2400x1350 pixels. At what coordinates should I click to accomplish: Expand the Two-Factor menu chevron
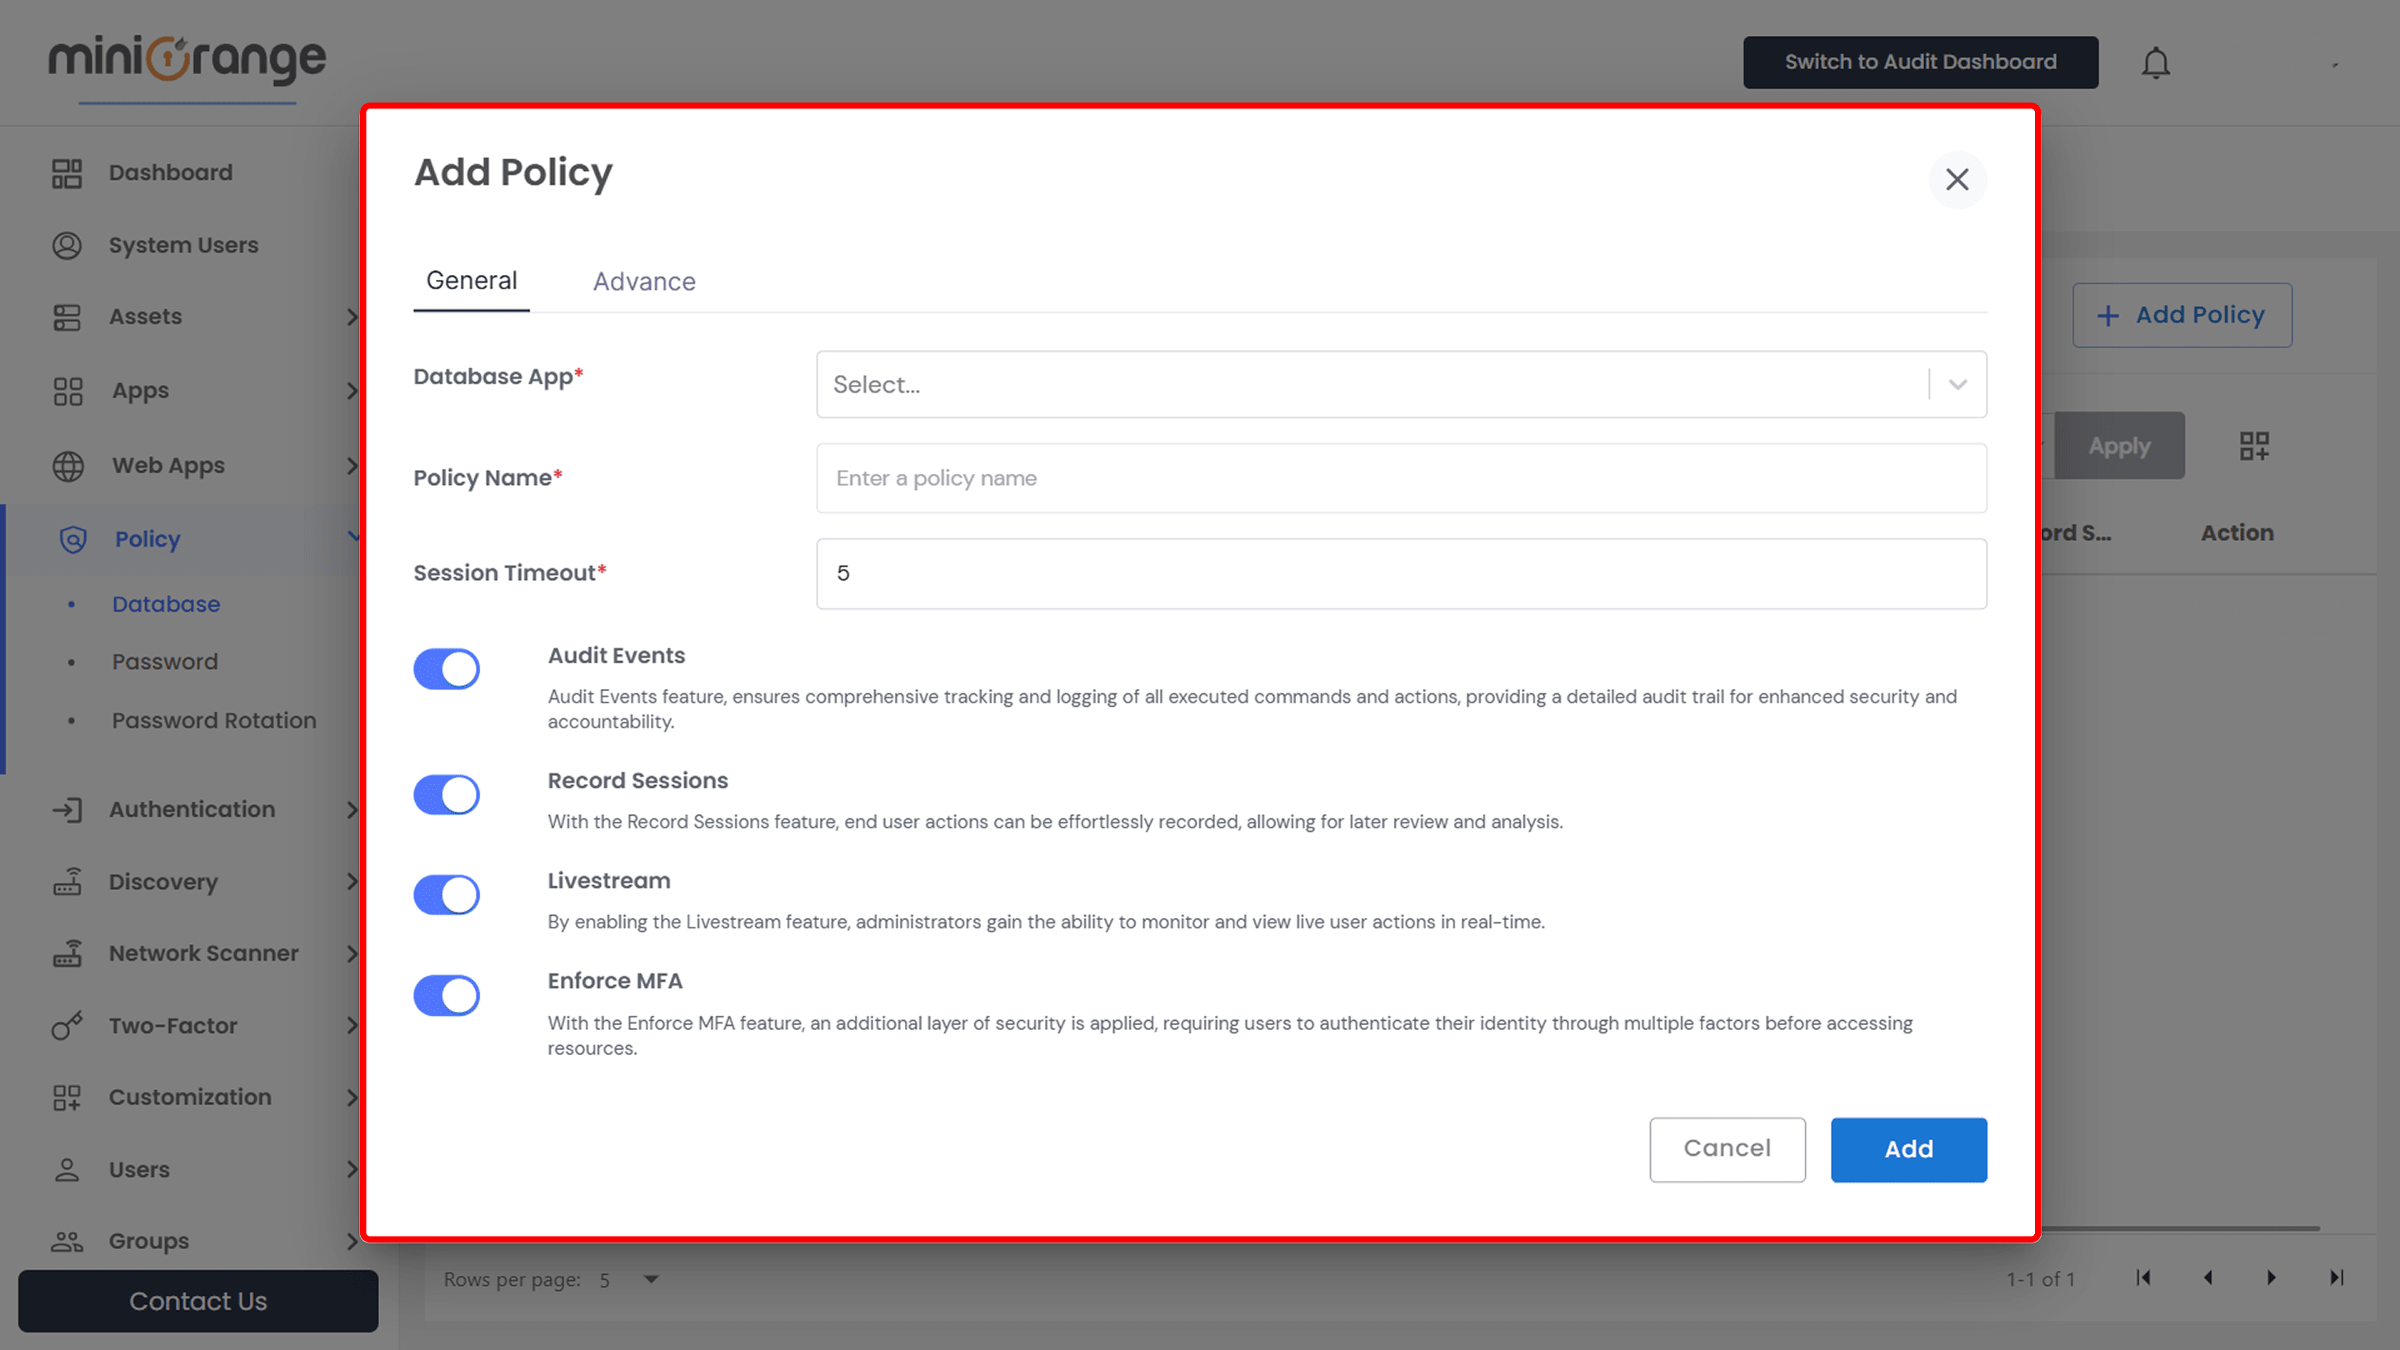pos(352,1026)
